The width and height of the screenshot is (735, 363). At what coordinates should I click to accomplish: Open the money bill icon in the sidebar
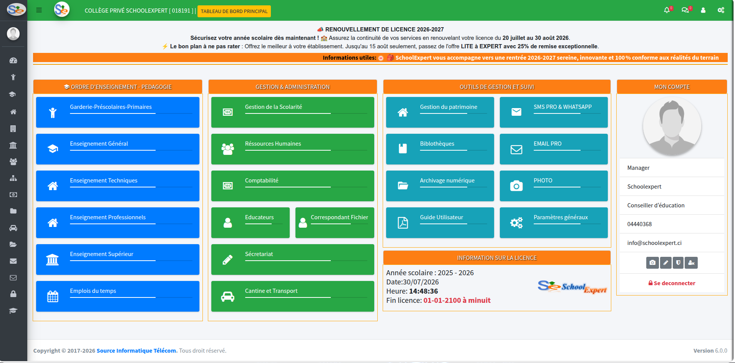[13, 195]
